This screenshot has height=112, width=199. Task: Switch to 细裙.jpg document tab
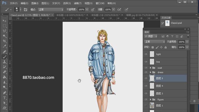point(141,15)
